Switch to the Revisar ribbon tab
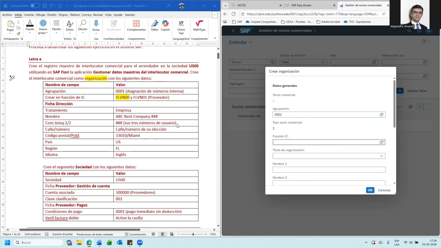This screenshot has width=441, height=248. click(x=98, y=15)
